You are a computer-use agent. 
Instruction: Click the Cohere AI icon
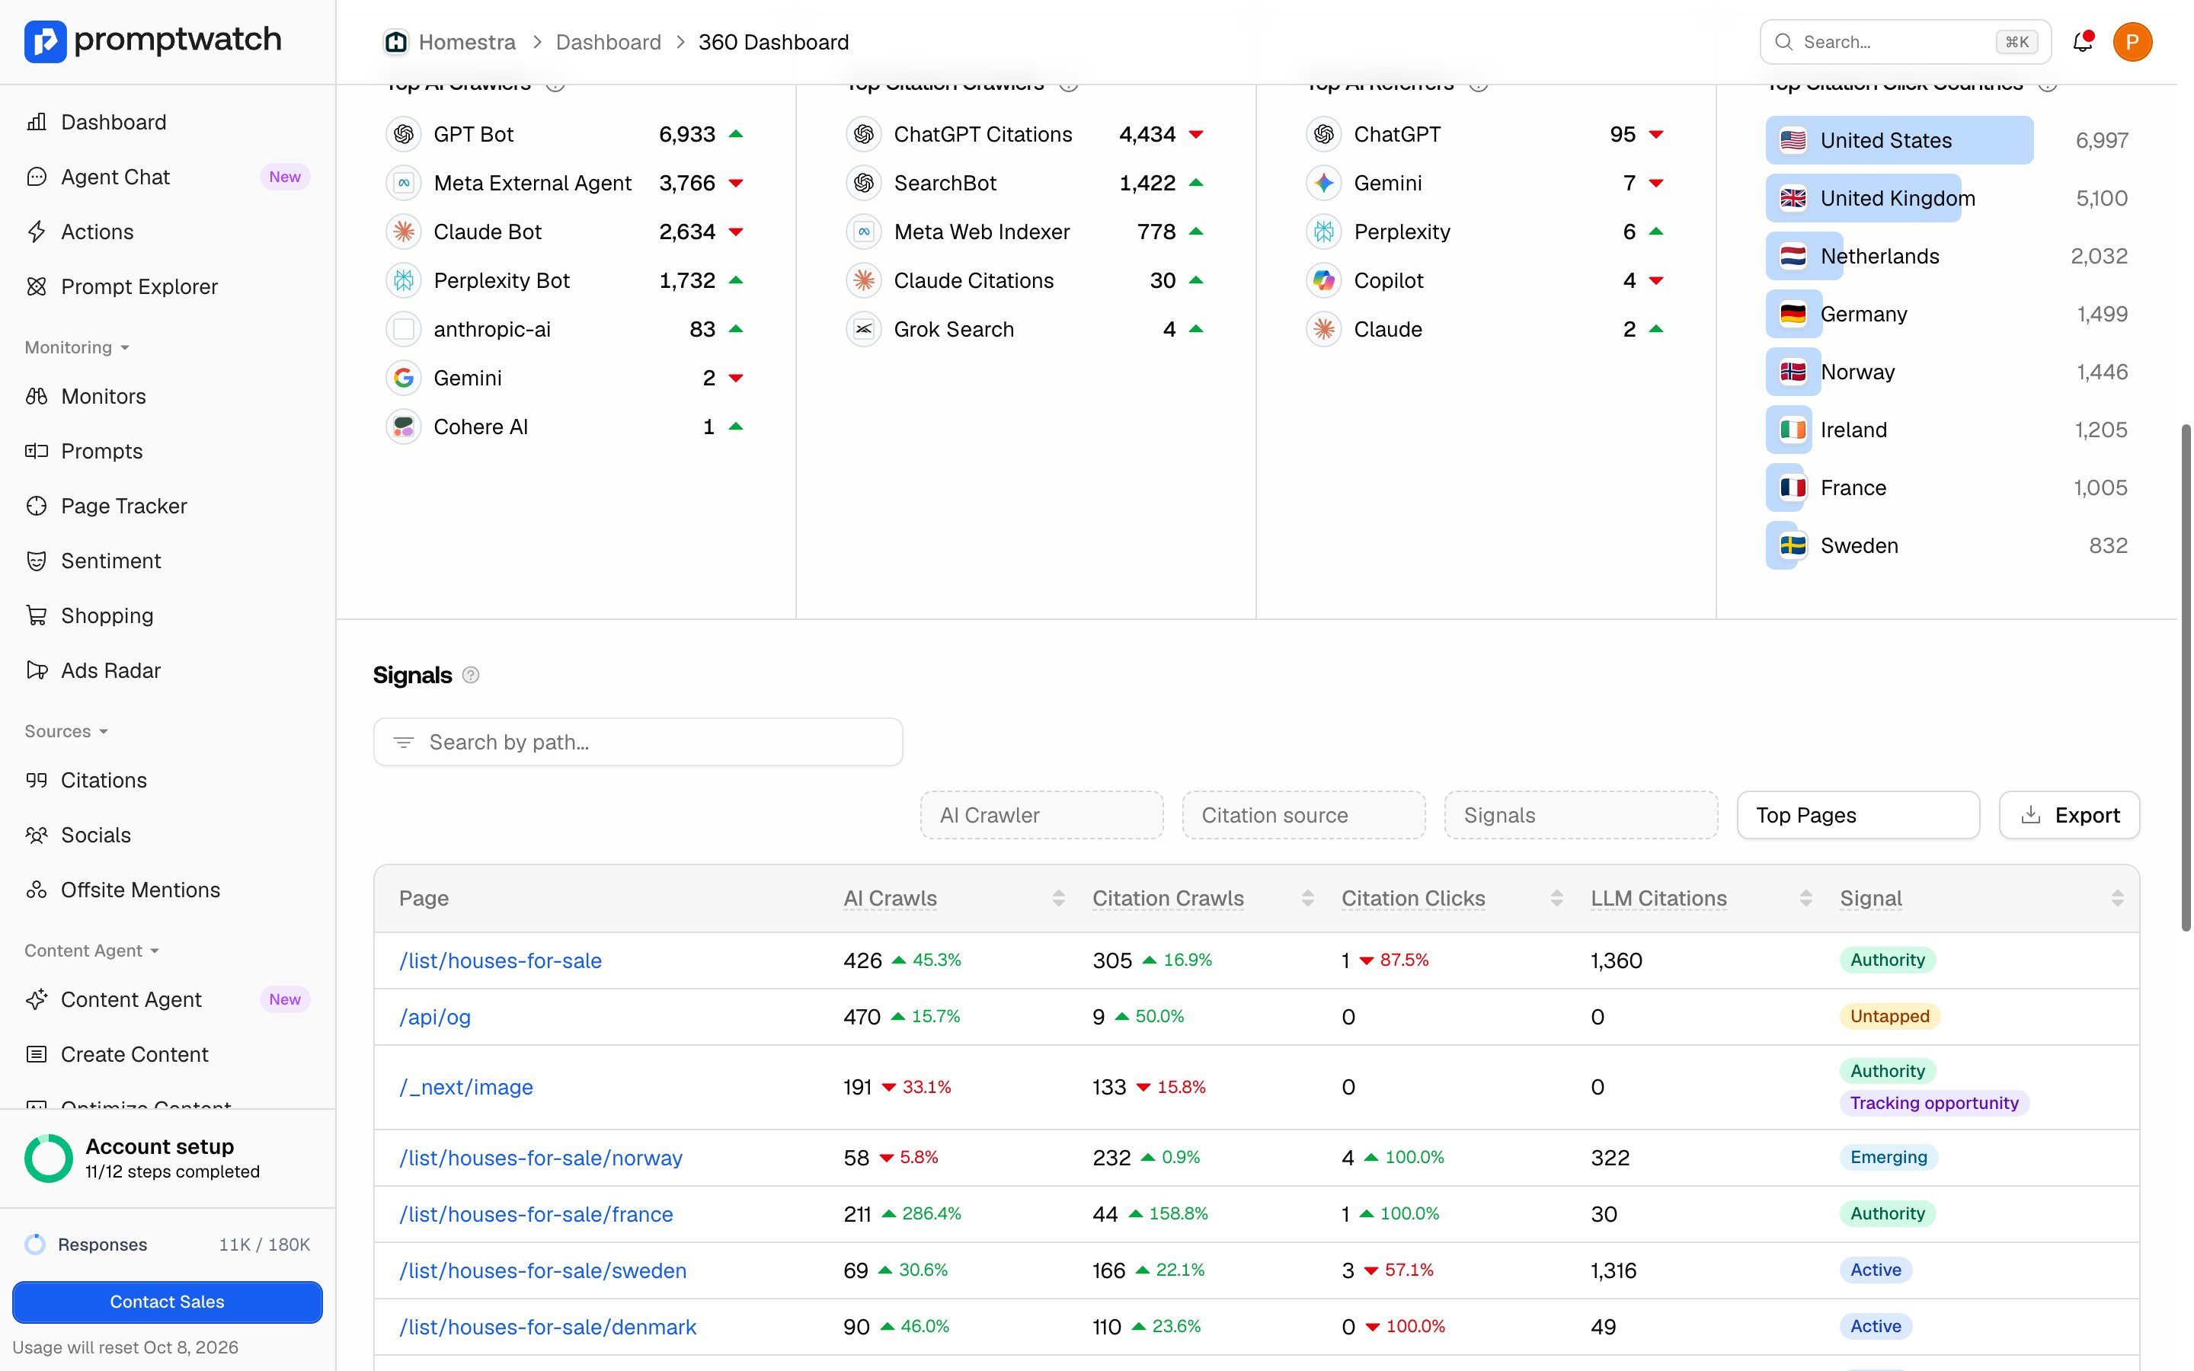(405, 427)
